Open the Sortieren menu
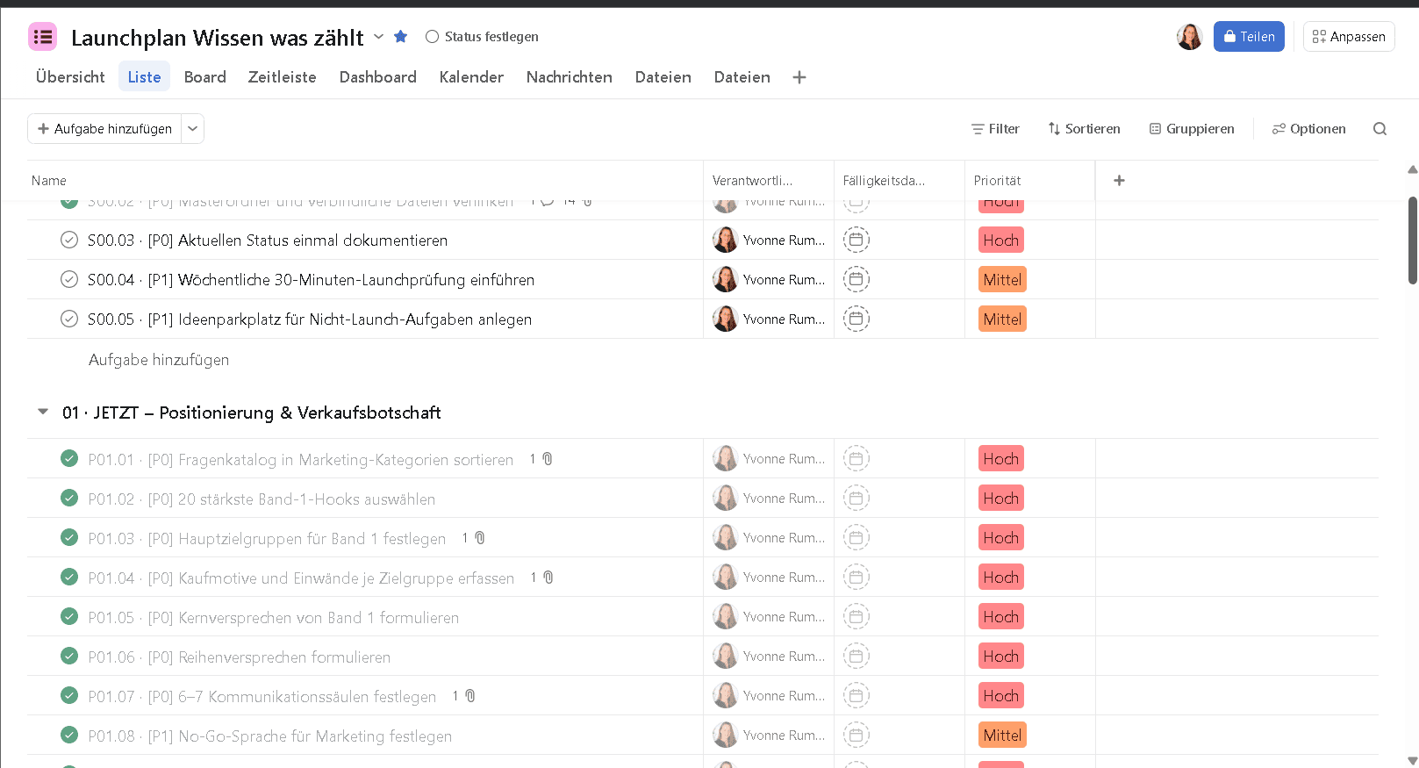The width and height of the screenshot is (1419, 768). (1084, 129)
